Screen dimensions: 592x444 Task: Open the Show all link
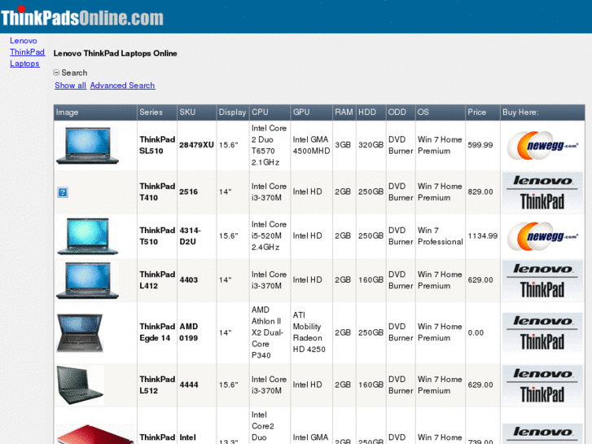[70, 86]
